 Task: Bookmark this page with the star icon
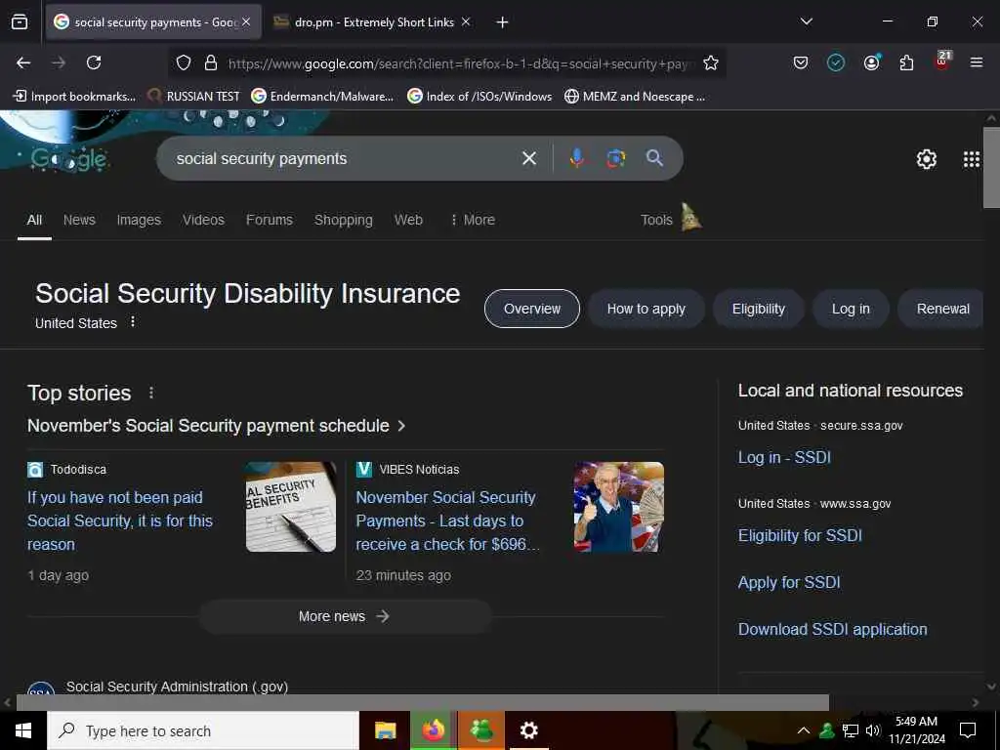(x=711, y=62)
